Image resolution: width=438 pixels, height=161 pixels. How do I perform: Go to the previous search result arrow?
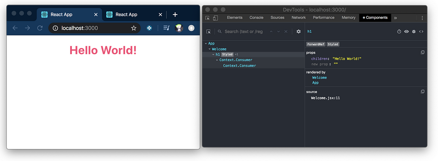pos(271,31)
